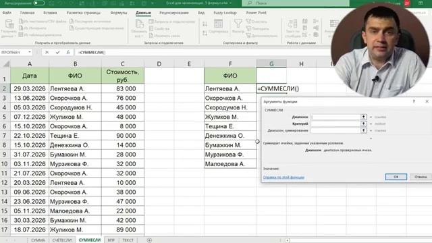The height and width of the screenshot is (243, 432).
Task: Select row header 10
Action: (x=5, y=164)
